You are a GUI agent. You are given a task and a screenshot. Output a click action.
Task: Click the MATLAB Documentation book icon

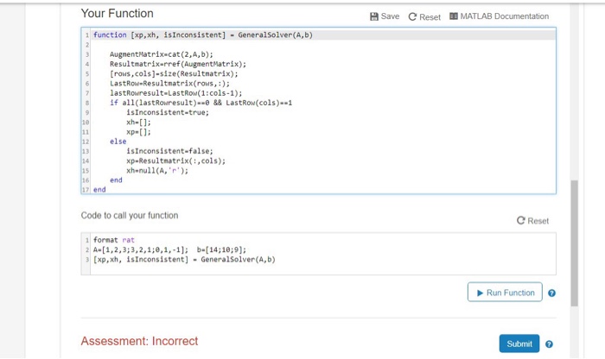point(454,16)
